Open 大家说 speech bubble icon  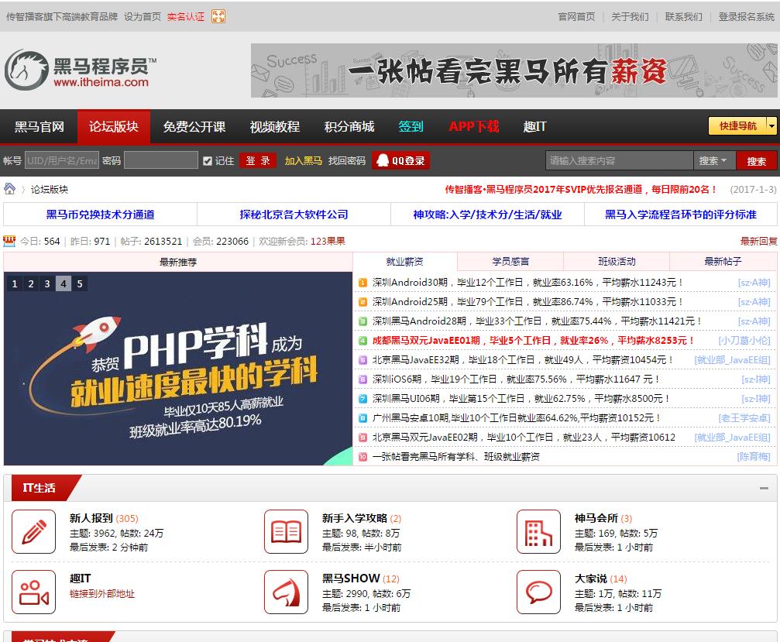[539, 592]
